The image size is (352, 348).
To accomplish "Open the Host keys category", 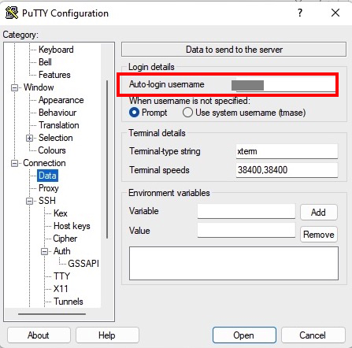I will [x=72, y=226].
